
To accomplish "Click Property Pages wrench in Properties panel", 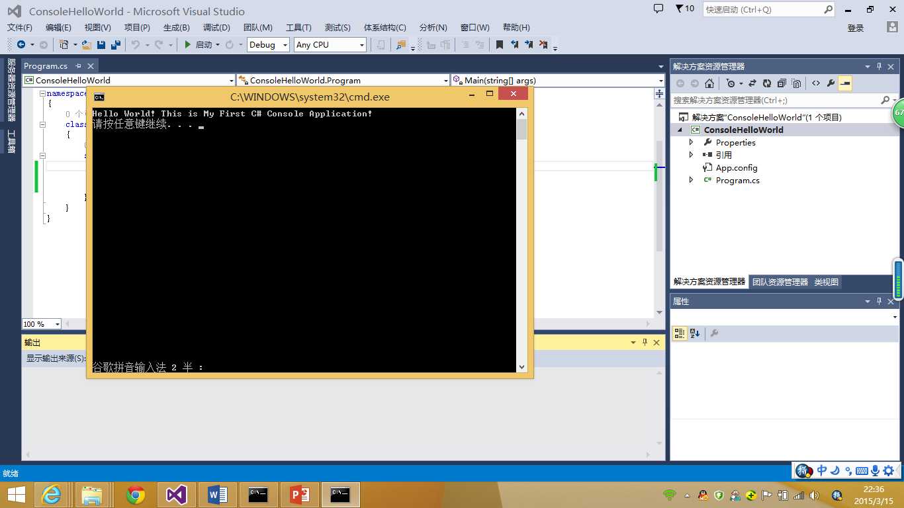I will 713,333.
